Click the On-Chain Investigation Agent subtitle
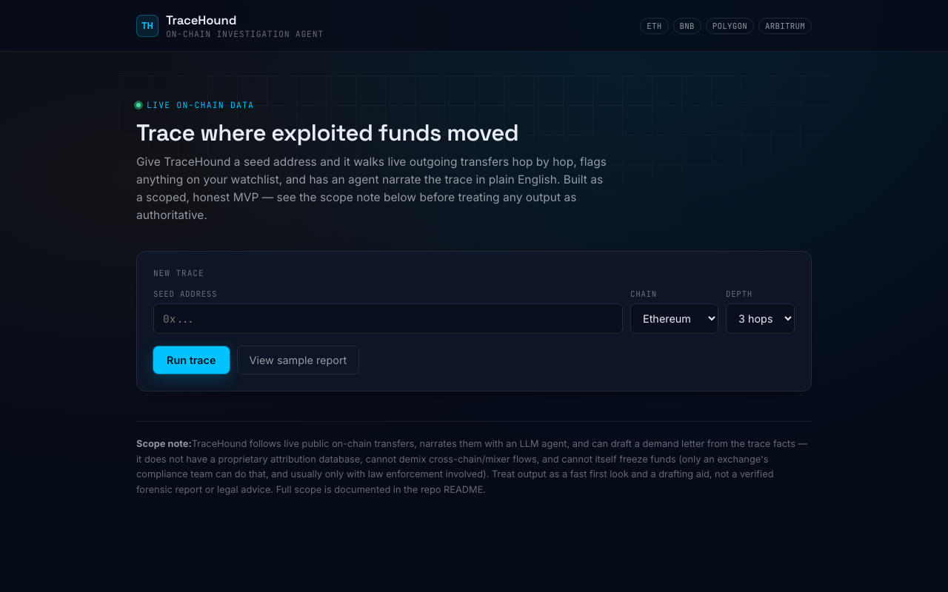The image size is (948, 592). tap(244, 34)
